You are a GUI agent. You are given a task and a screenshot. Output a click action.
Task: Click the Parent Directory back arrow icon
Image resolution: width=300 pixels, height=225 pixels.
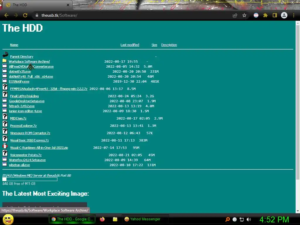[x=5, y=54]
